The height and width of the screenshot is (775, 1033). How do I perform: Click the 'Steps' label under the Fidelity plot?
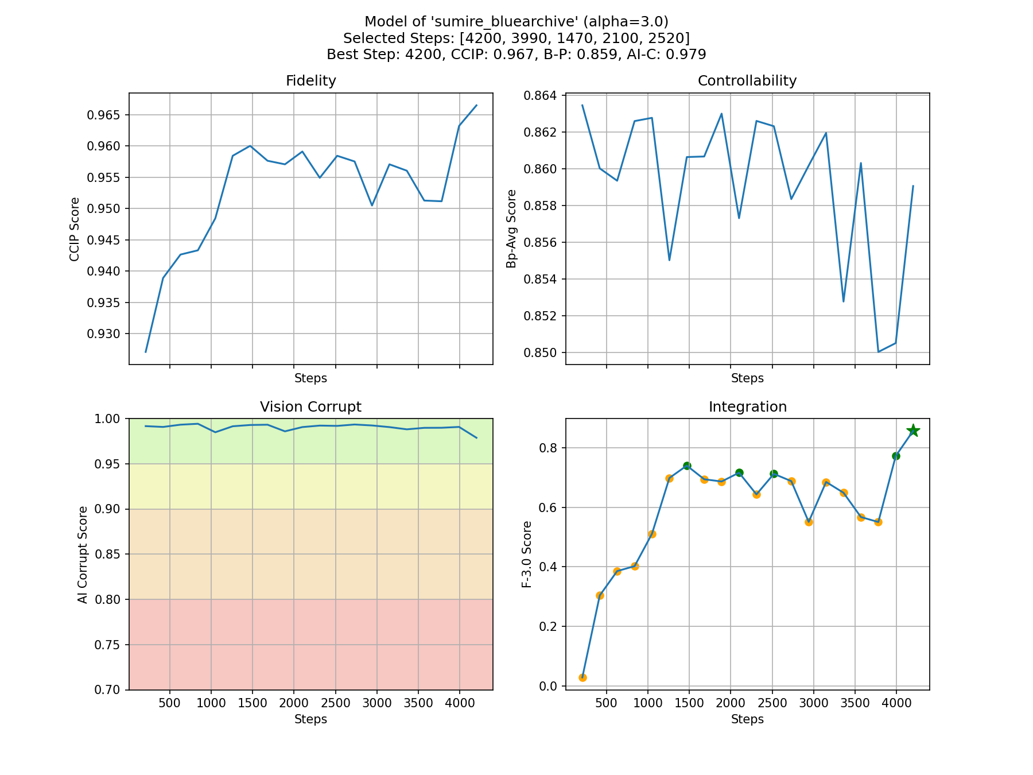point(310,378)
